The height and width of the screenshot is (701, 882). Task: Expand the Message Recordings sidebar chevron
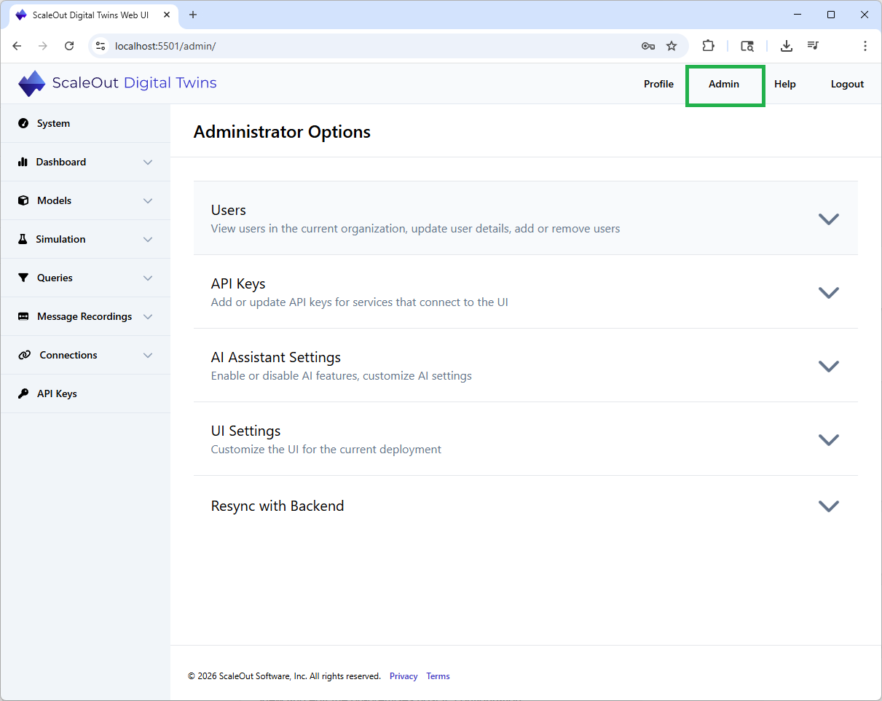point(148,316)
